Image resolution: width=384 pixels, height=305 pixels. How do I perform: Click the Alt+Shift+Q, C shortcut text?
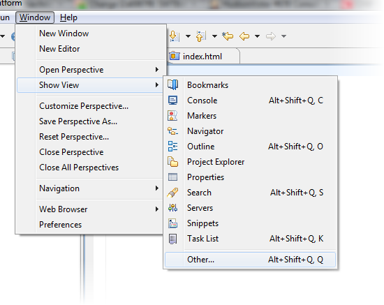(296, 101)
